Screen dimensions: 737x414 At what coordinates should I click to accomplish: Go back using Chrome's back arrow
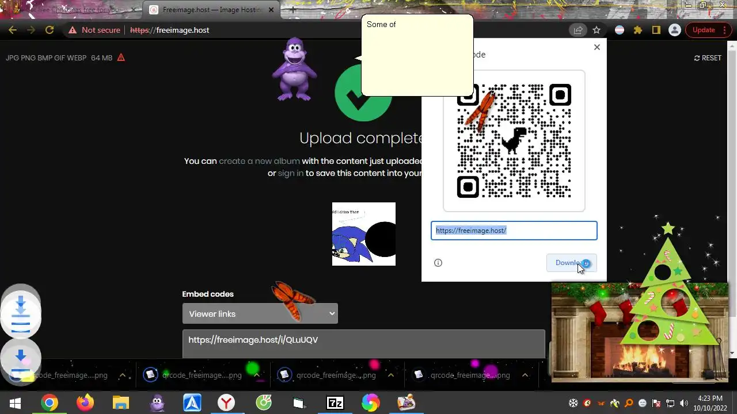click(13, 30)
